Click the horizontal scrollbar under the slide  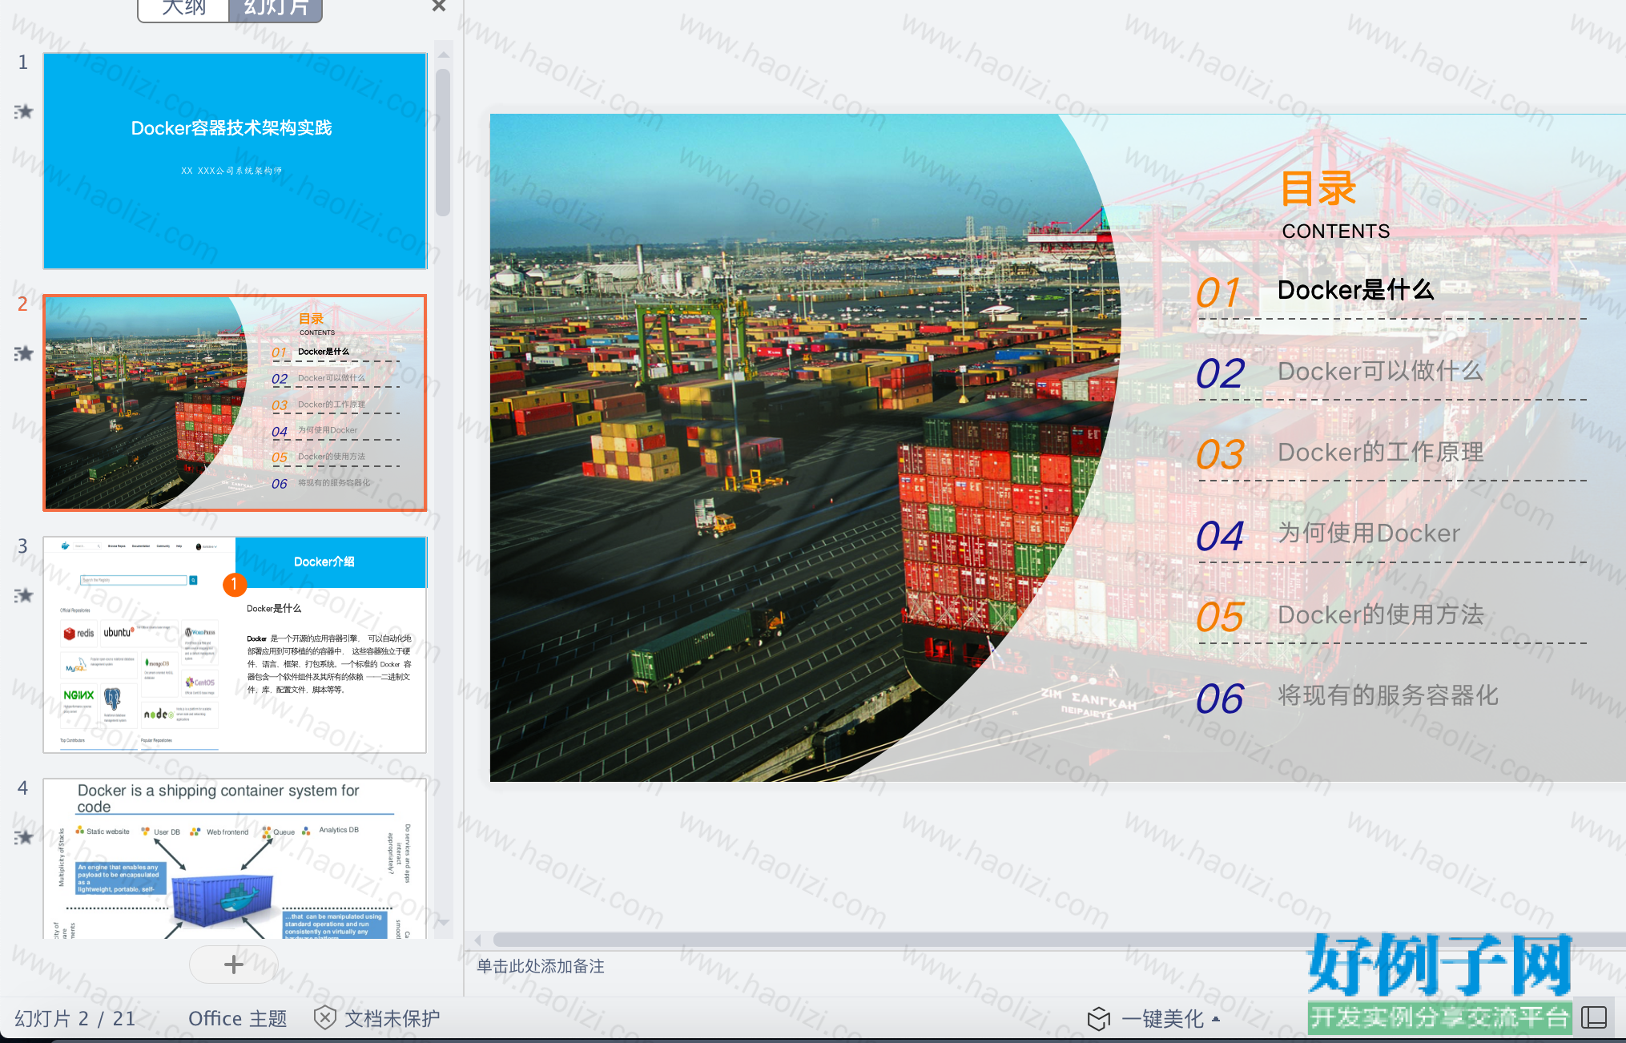pos(1059,940)
